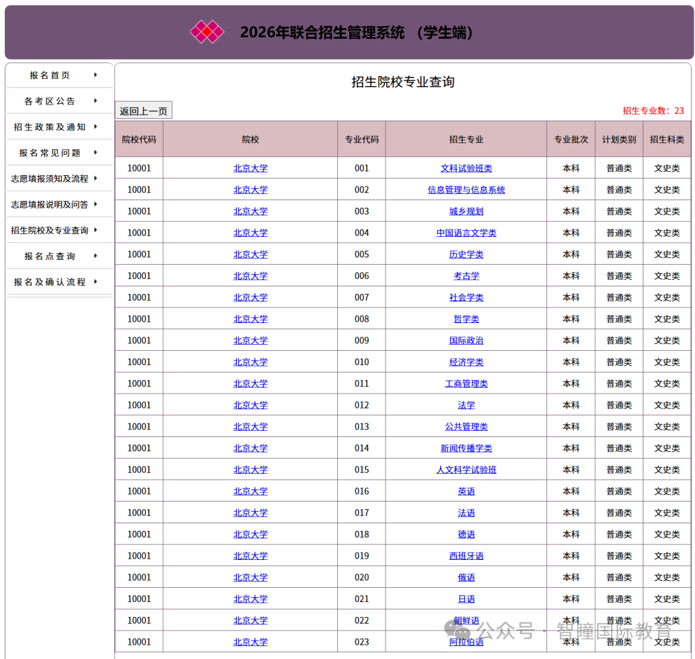The image size is (695, 659).
Task: Click 北京大学 link in row 001
Action: coord(250,168)
